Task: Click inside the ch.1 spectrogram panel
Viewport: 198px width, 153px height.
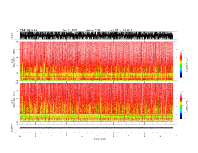Action: coord(96,61)
